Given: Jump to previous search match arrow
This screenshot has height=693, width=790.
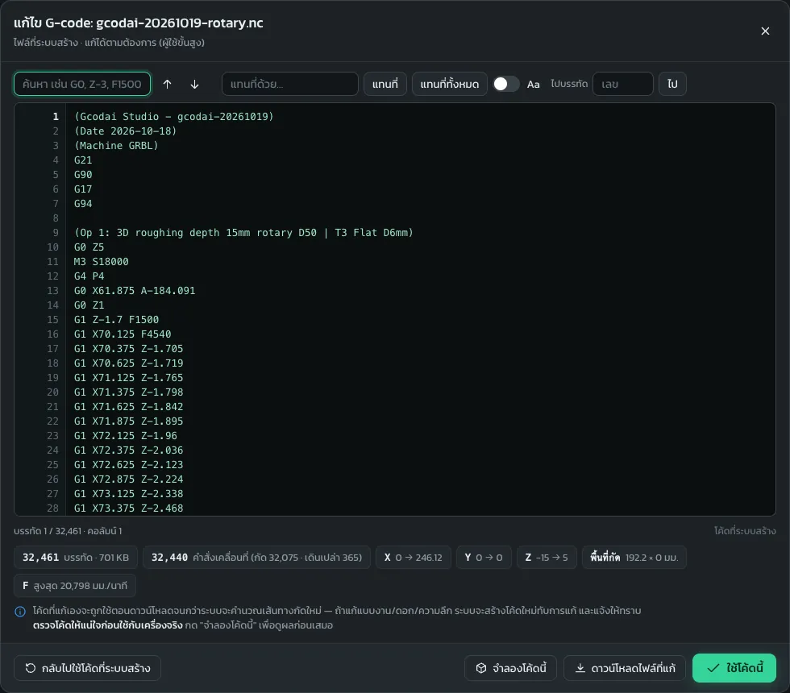Looking at the screenshot, I should tap(168, 84).
